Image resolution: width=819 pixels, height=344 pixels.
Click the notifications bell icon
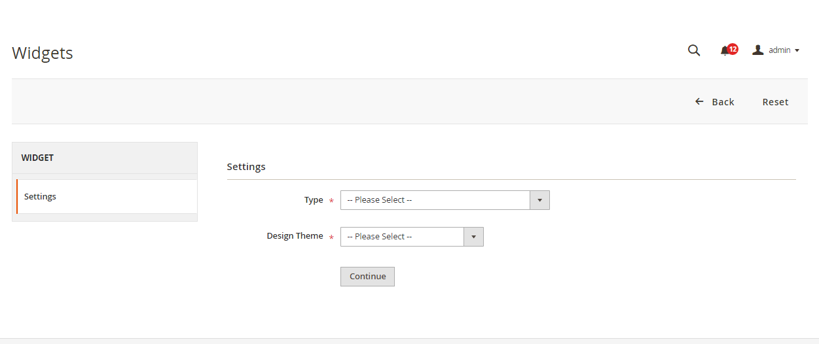[x=725, y=51]
